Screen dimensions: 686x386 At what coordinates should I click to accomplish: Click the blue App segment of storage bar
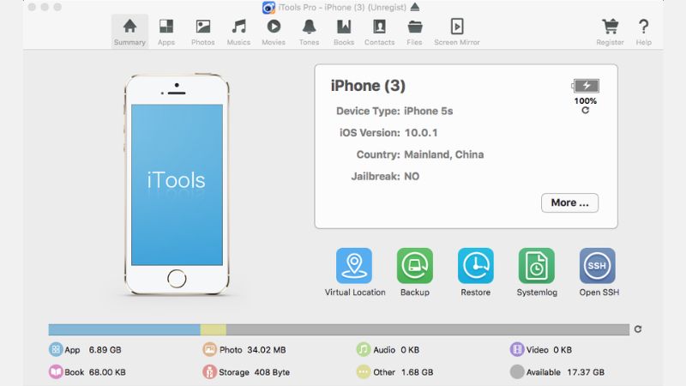click(x=124, y=329)
